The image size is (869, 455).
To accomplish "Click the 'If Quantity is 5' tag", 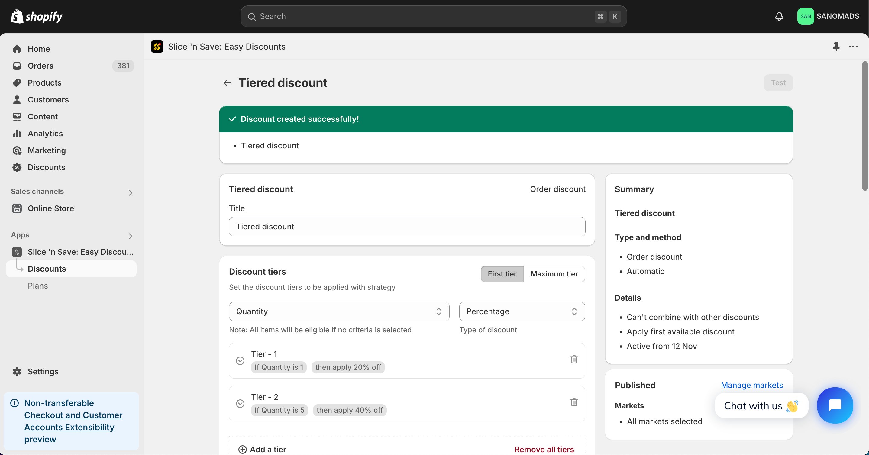I will click(x=279, y=410).
